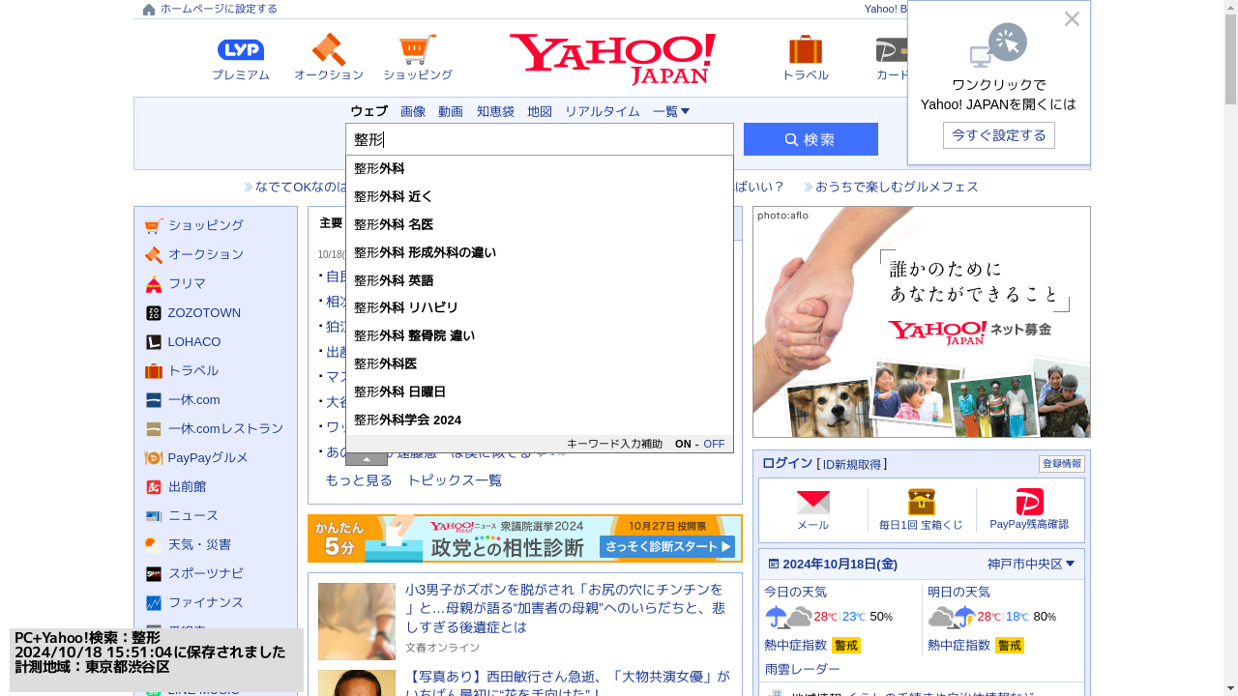
Task: Click the Yahoo! JAPAN logo
Action: tap(613, 59)
